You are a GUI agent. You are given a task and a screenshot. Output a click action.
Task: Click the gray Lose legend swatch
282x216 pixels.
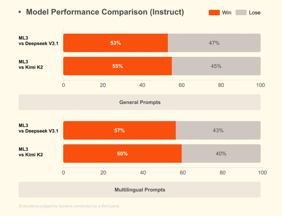click(x=241, y=13)
